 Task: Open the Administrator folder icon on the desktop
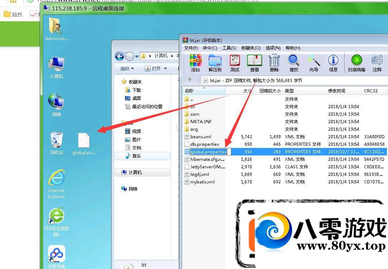[x=56, y=29]
